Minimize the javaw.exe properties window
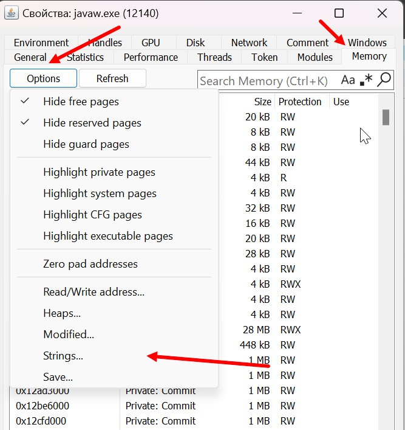 click(297, 13)
